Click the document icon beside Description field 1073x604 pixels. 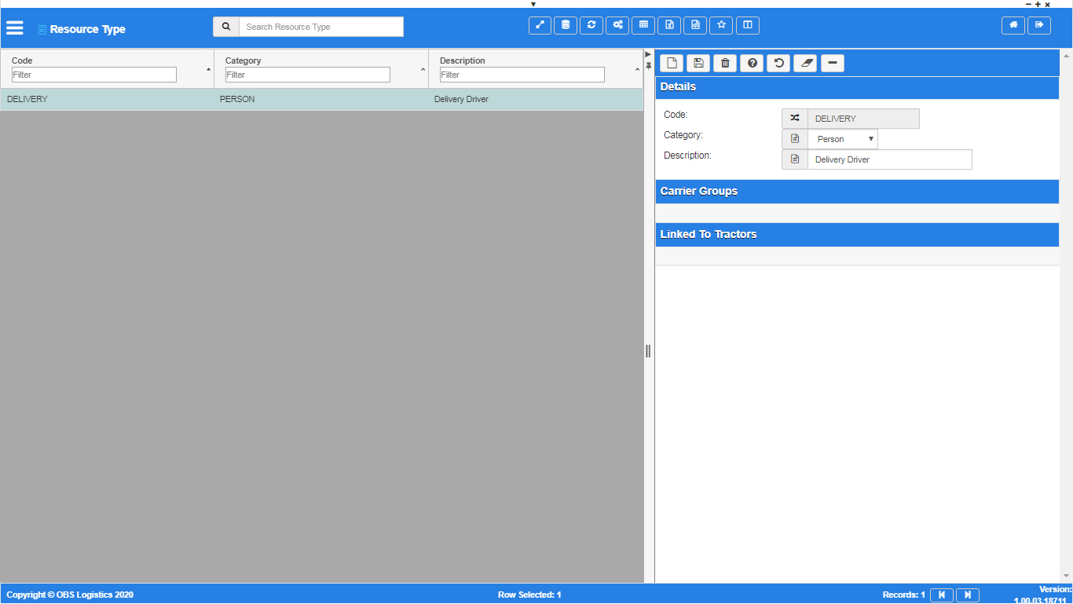[795, 159]
